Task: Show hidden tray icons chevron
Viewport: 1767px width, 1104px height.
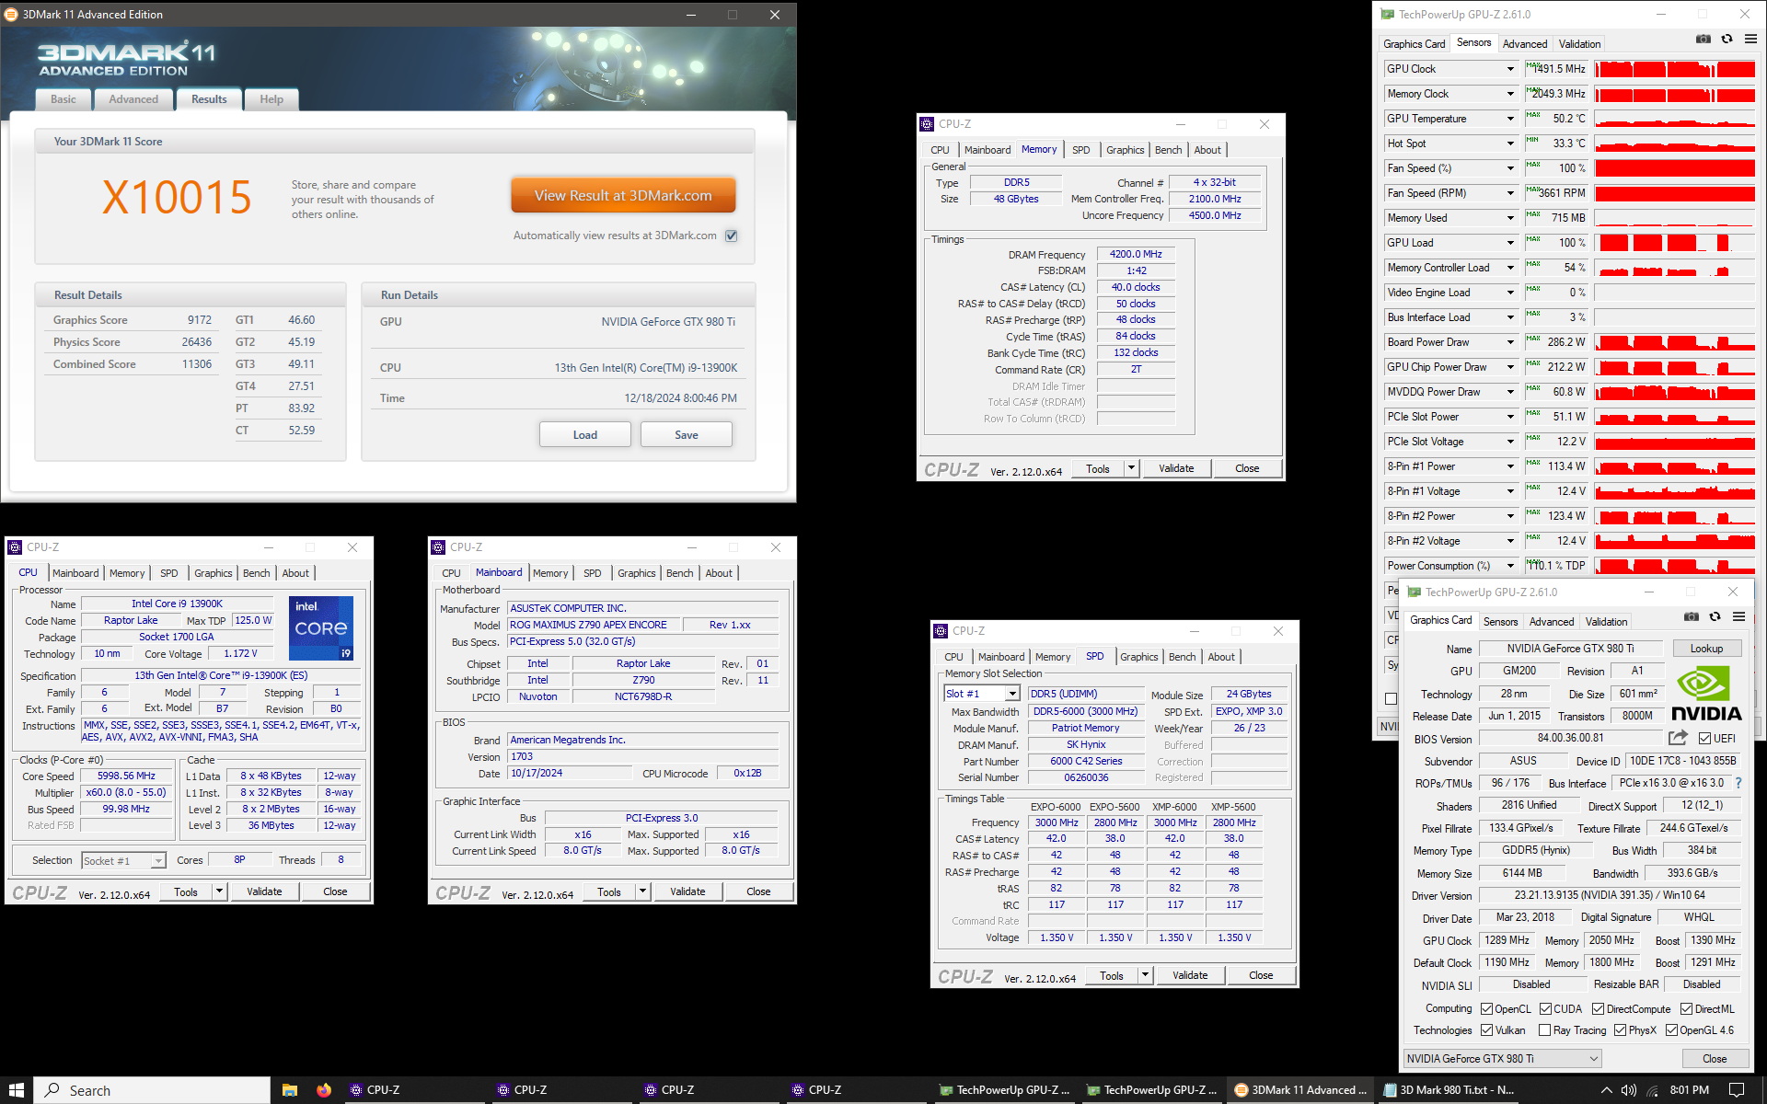Action: pos(1606,1090)
